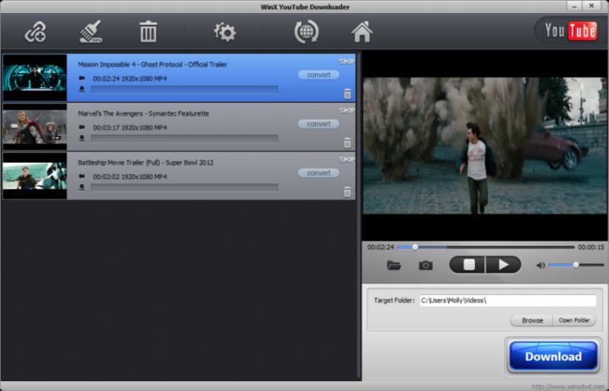Click the Check for update globe icon
Image resolution: width=609 pixels, height=391 pixels.
pyautogui.click(x=306, y=32)
